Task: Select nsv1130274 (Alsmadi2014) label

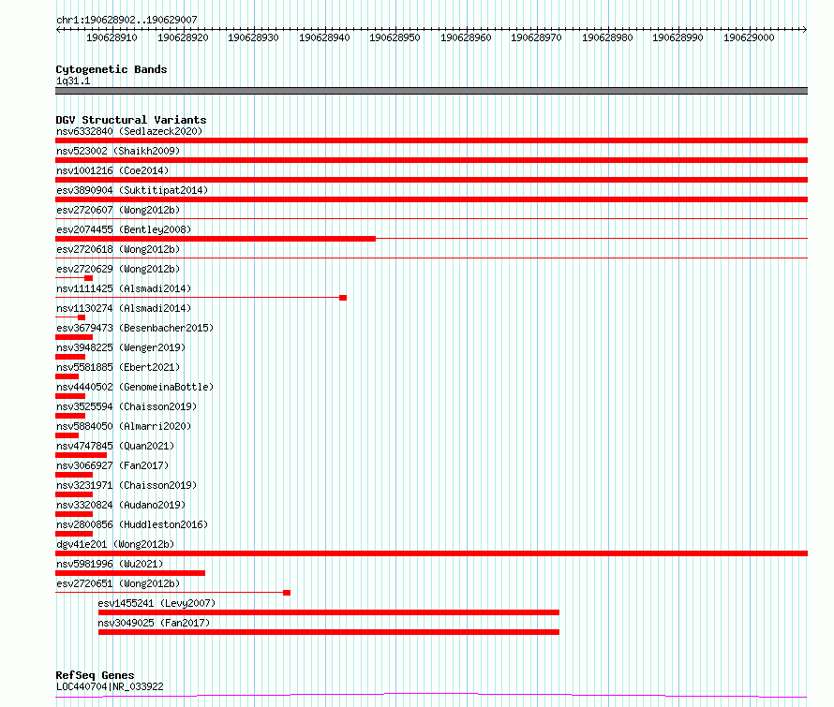Action: pyautogui.click(x=124, y=308)
